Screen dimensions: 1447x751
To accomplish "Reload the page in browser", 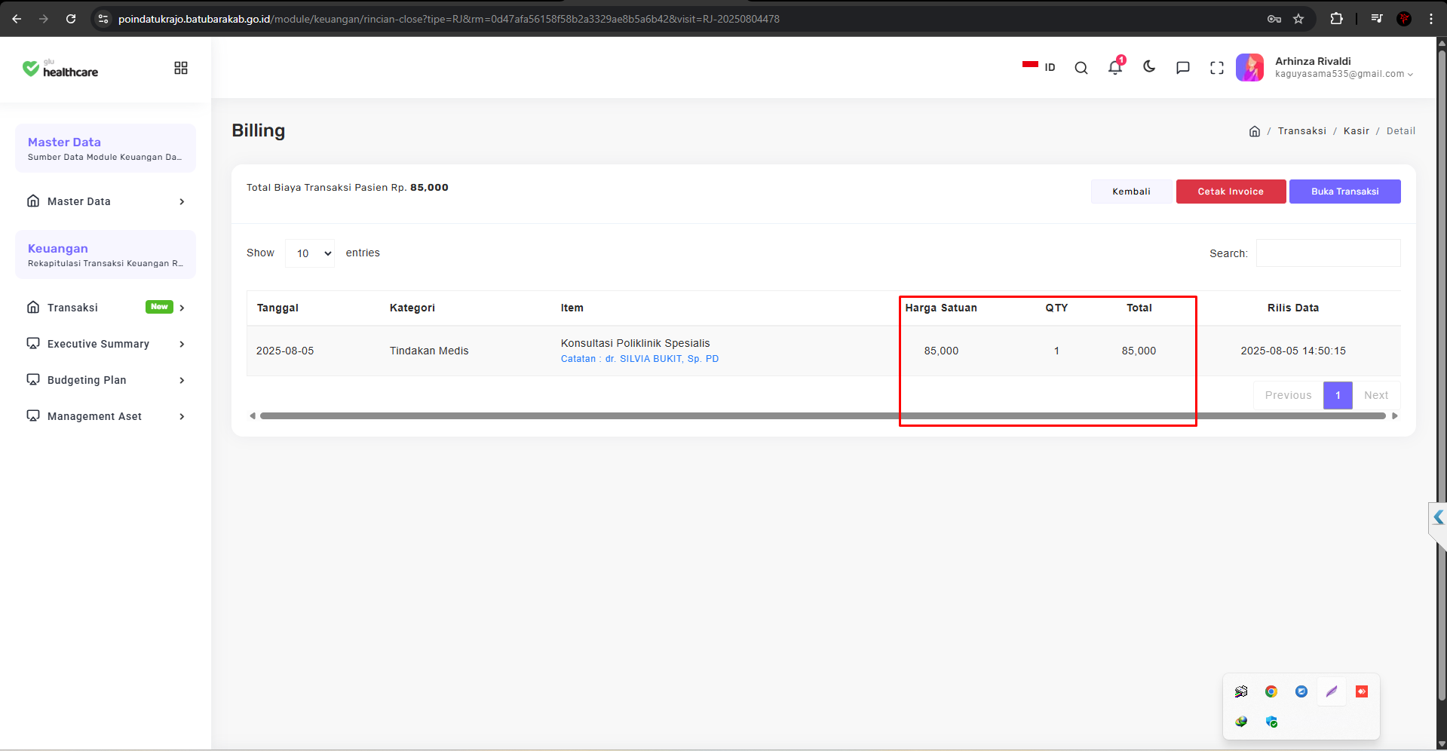I will pyautogui.click(x=71, y=19).
